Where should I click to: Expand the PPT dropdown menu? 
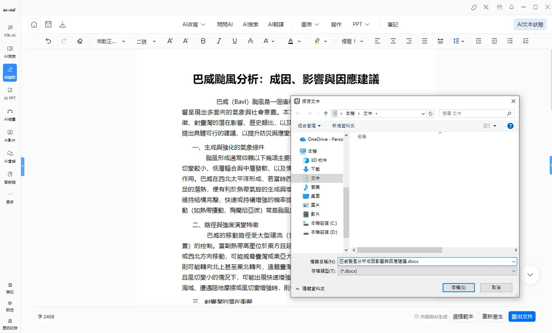point(361,24)
